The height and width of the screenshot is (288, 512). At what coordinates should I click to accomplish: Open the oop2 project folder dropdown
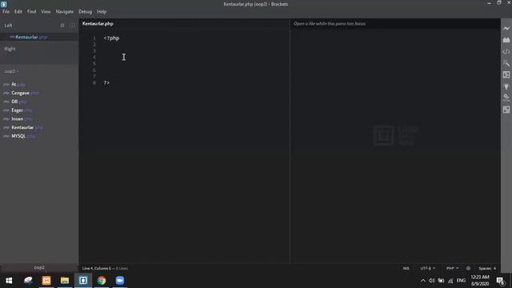(x=11, y=71)
